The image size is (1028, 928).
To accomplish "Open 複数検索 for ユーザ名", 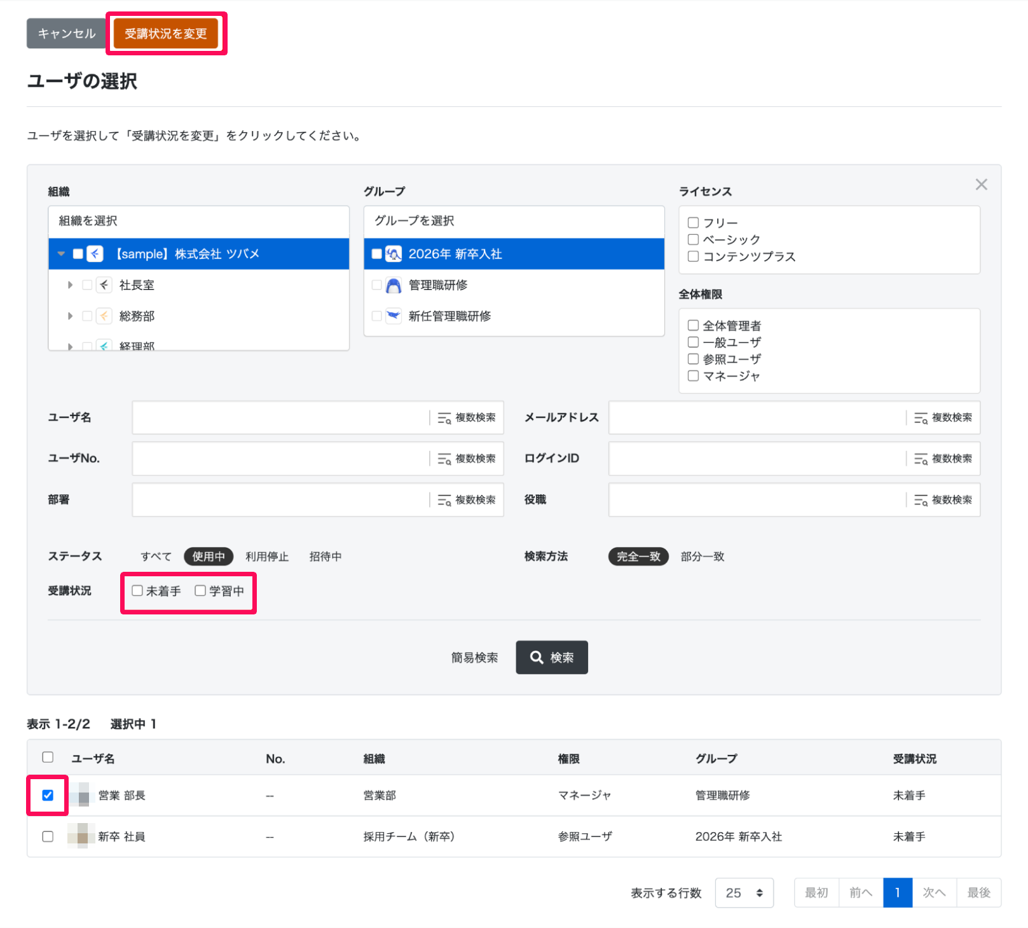I will pyautogui.click(x=467, y=417).
